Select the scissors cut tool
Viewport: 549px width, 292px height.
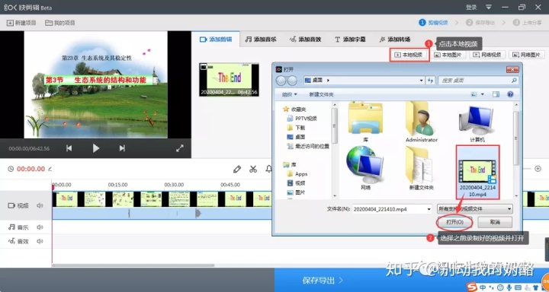tap(253, 169)
